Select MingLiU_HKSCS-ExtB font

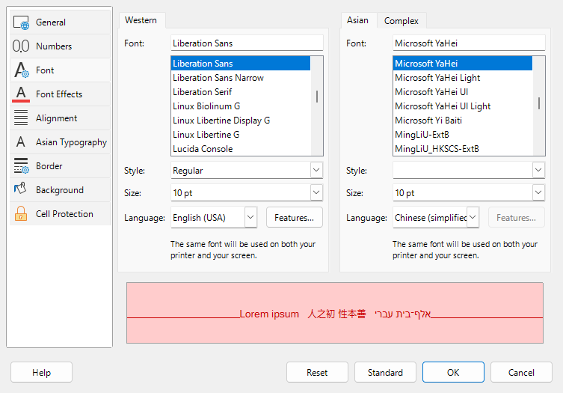coord(463,149)
